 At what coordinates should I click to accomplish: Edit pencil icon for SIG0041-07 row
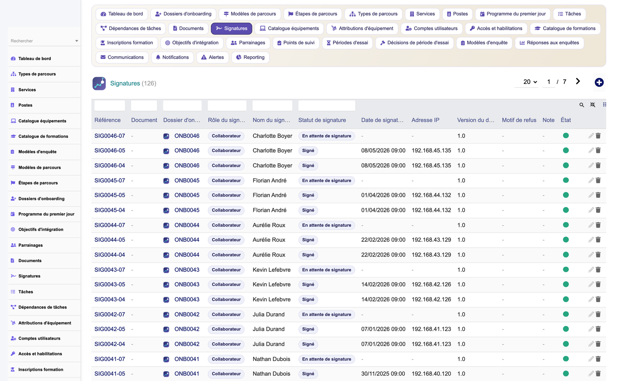pyautogui.click(x=591, y=359)
